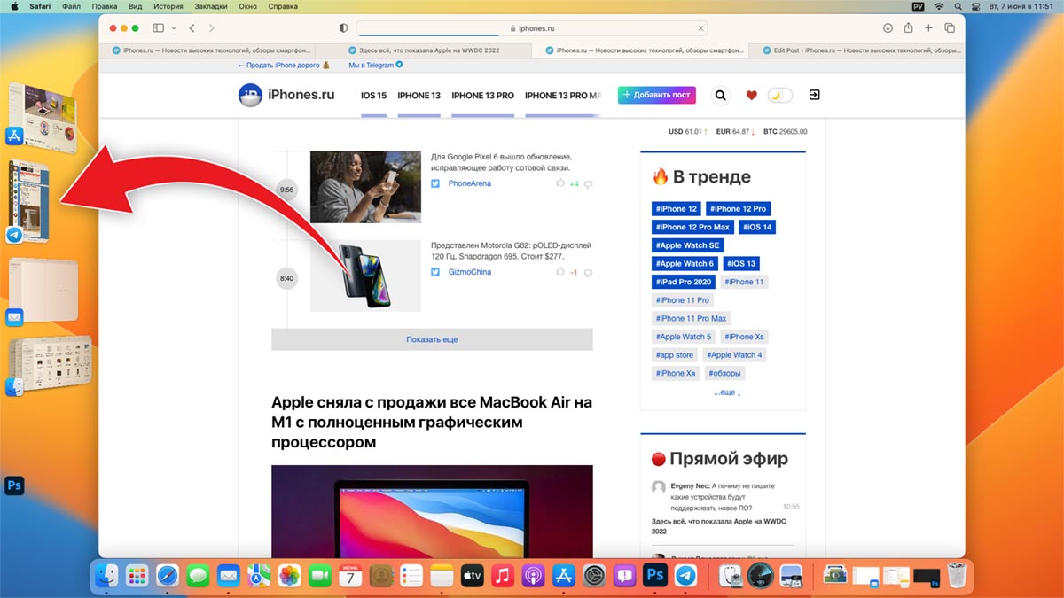This screenshot has height=598, width=1064.
Task: Open Safari's Share button in the toolbar
Action: coord(908,28)
